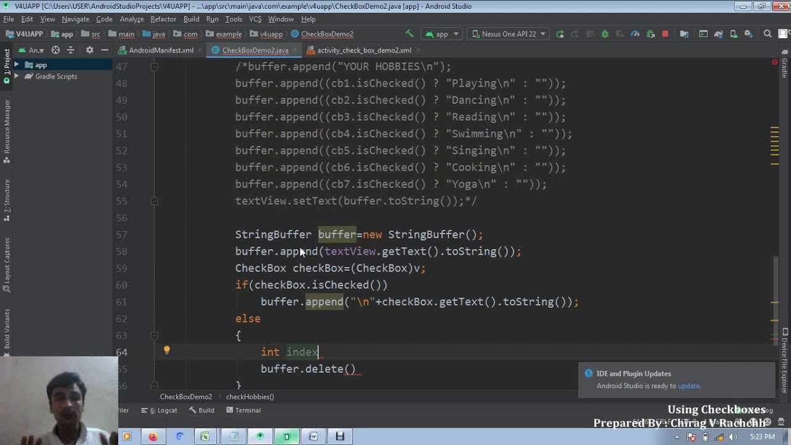Click the yellow lightbulb intention icon
The height and width of the screenshot is (445, 791).
pyautogui.click(x=166, y=350)
